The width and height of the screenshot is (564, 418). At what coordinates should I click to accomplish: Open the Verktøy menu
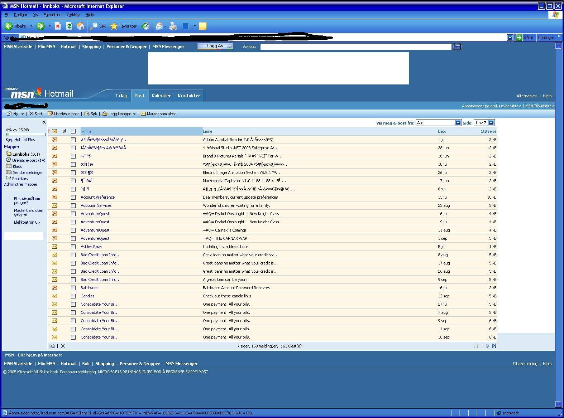pyautogui.click(x=73, y=15)
